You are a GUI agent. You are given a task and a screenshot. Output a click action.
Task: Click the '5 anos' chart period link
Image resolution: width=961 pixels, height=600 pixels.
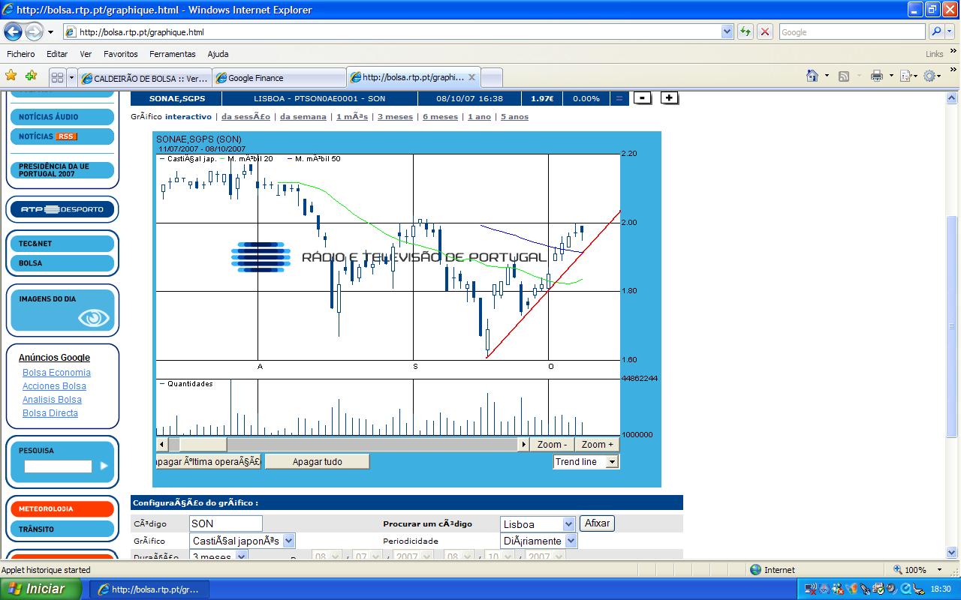pyautogui.click(x=514, y=117)
